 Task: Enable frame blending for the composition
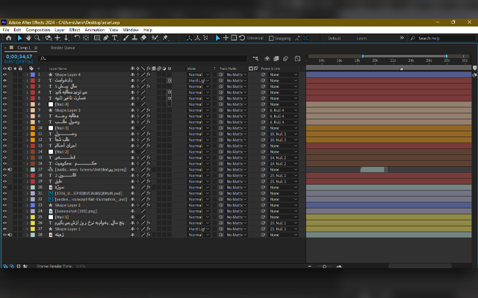pyautogui.click(x=276, y=58)
